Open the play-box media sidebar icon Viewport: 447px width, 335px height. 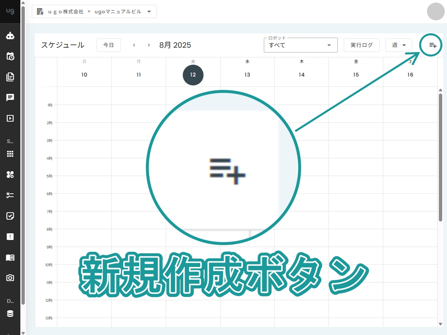click(10, 118)
